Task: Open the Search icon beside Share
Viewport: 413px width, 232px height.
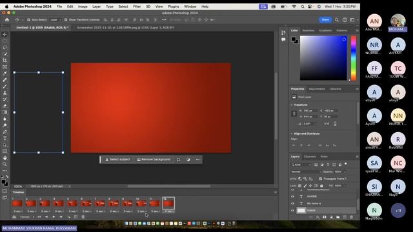Action: point(337,20)
